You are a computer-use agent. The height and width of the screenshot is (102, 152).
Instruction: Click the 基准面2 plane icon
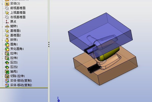(7, 35)
